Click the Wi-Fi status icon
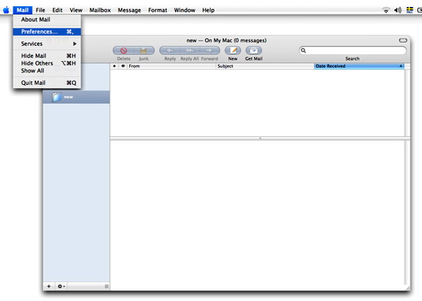The height and width of the screenshot is (301, 422). 386,10
